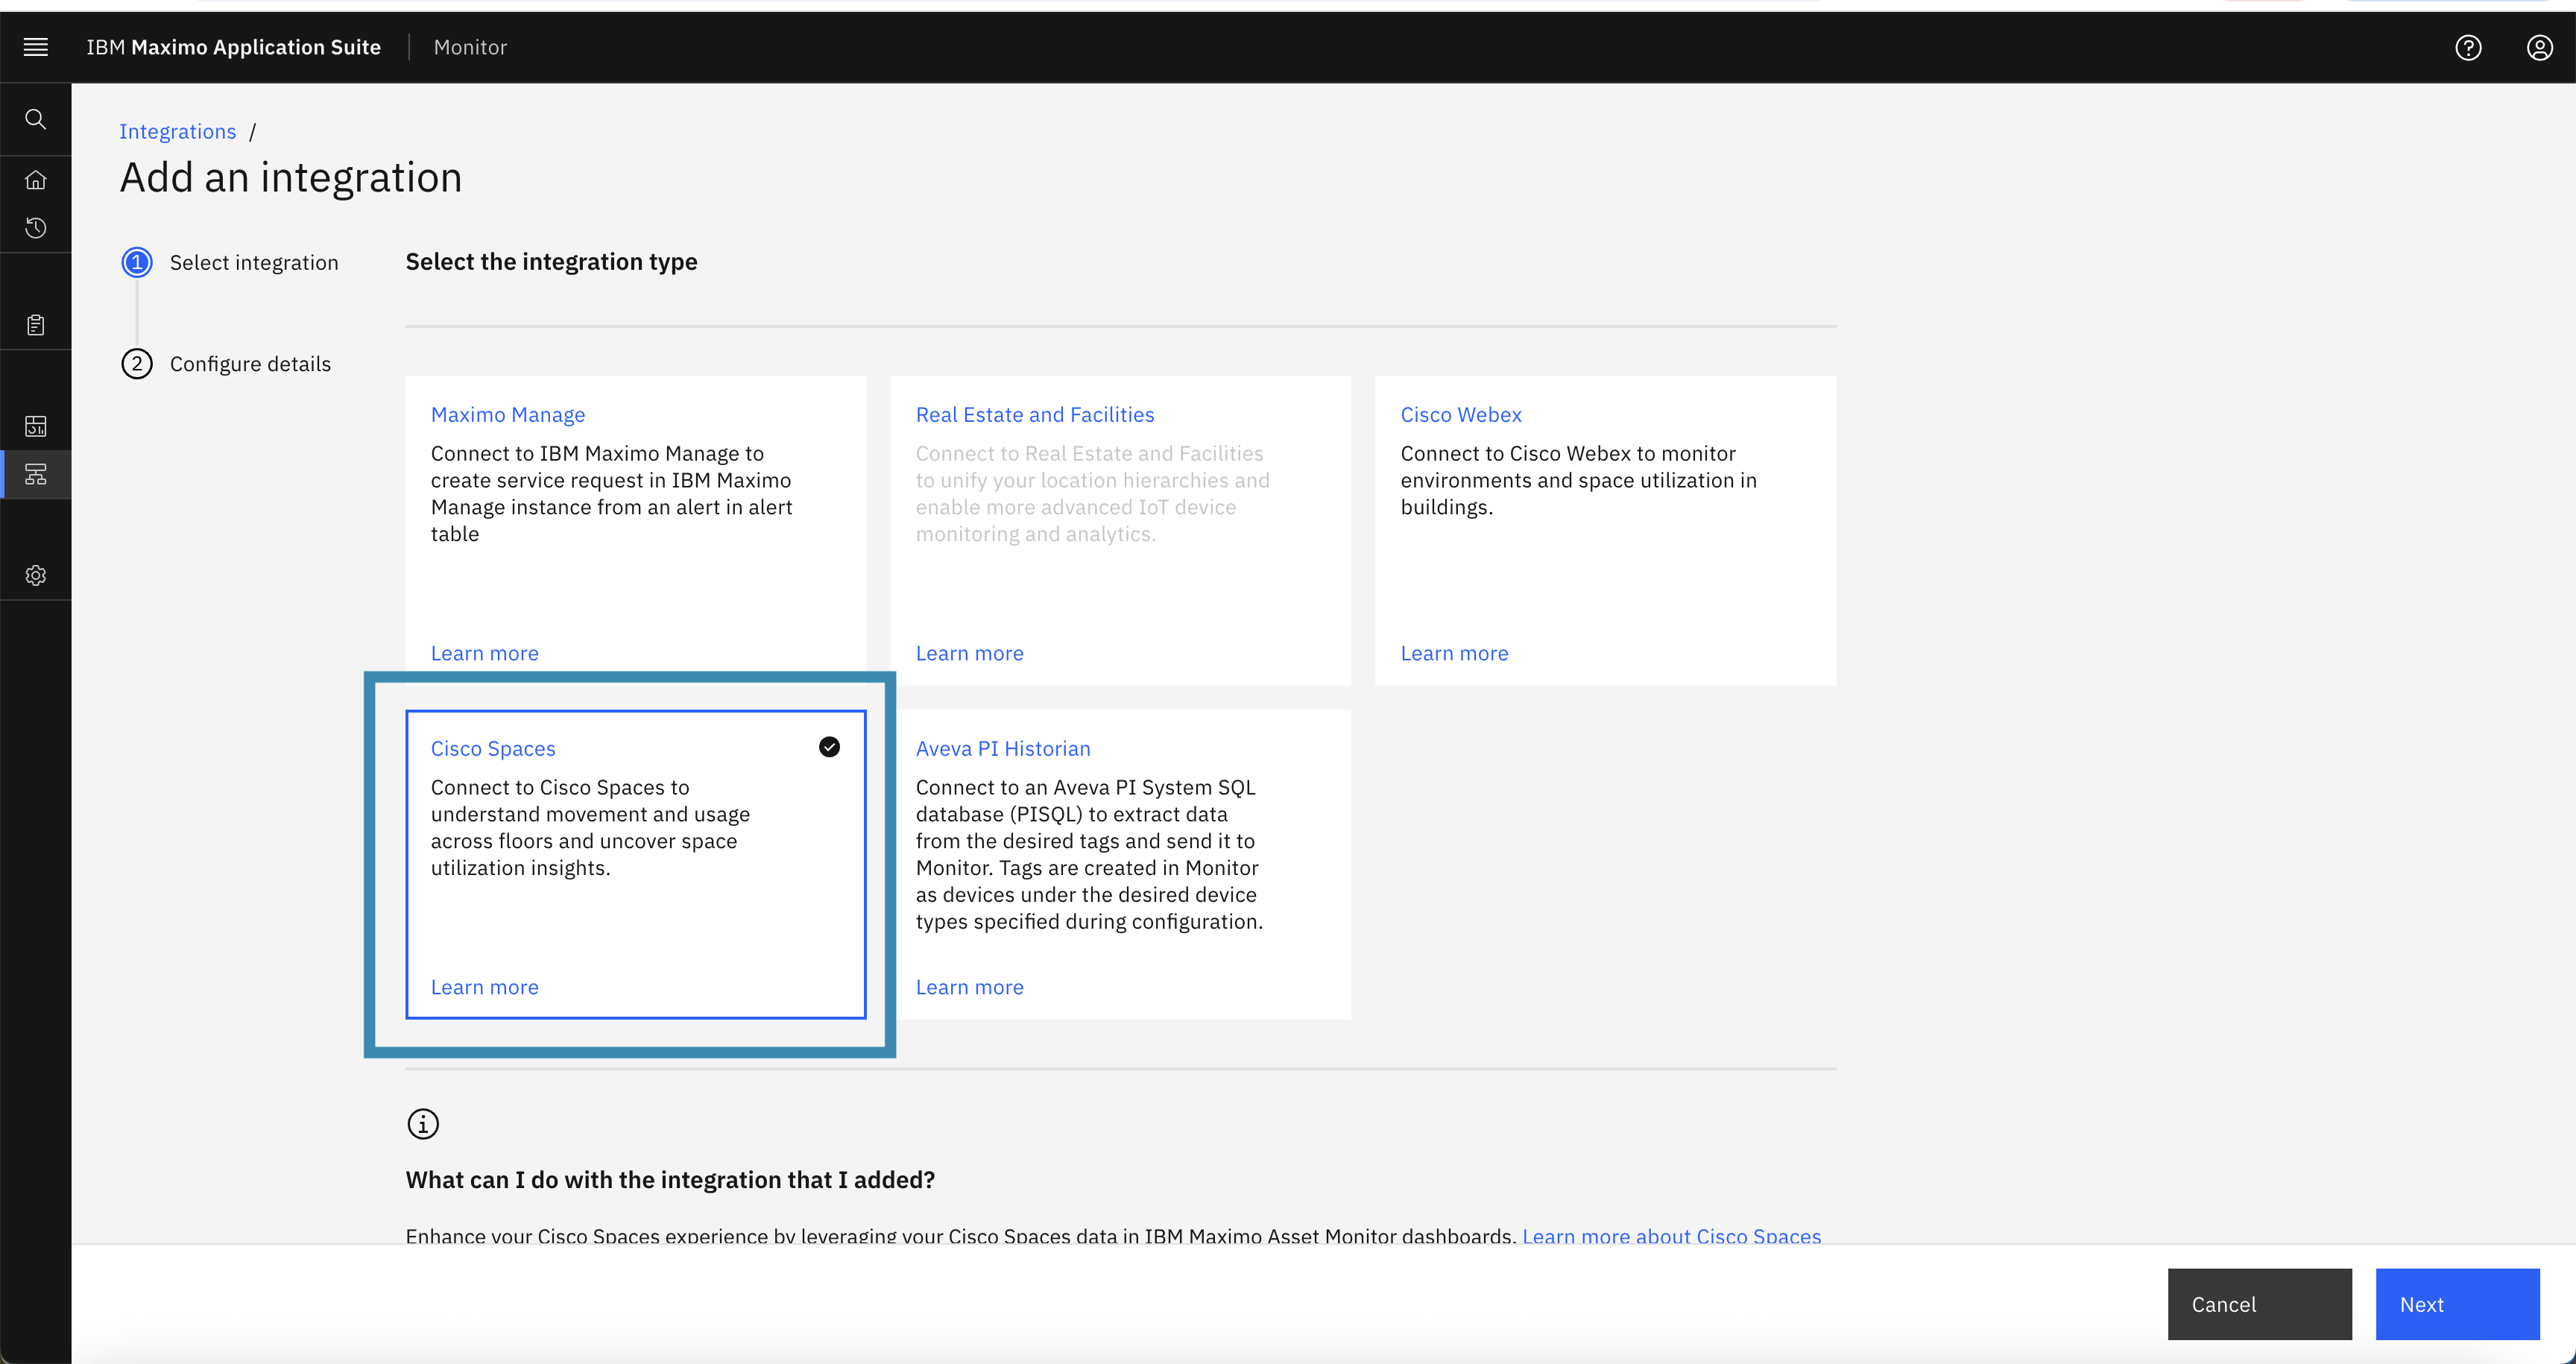Click the Integrations breadcrumb link

(178, 131)
